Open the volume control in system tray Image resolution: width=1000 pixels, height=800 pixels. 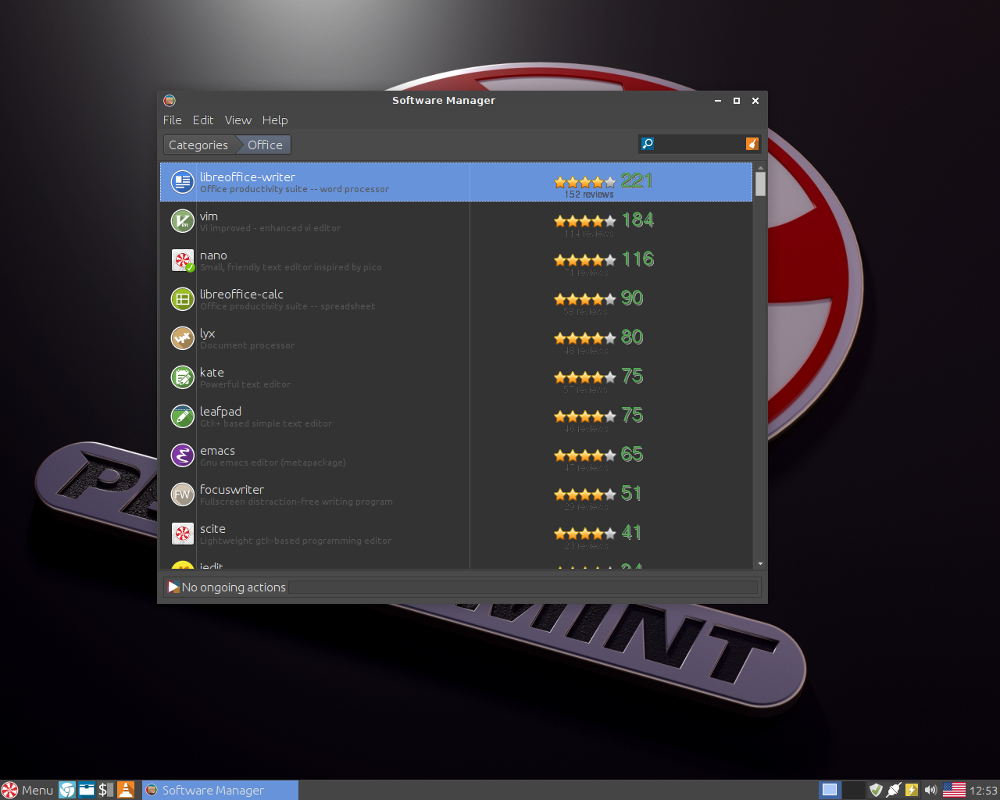point(930,790)
